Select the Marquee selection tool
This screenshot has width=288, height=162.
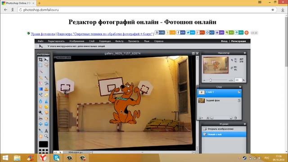pyautogui.click(x=40, y=65)
